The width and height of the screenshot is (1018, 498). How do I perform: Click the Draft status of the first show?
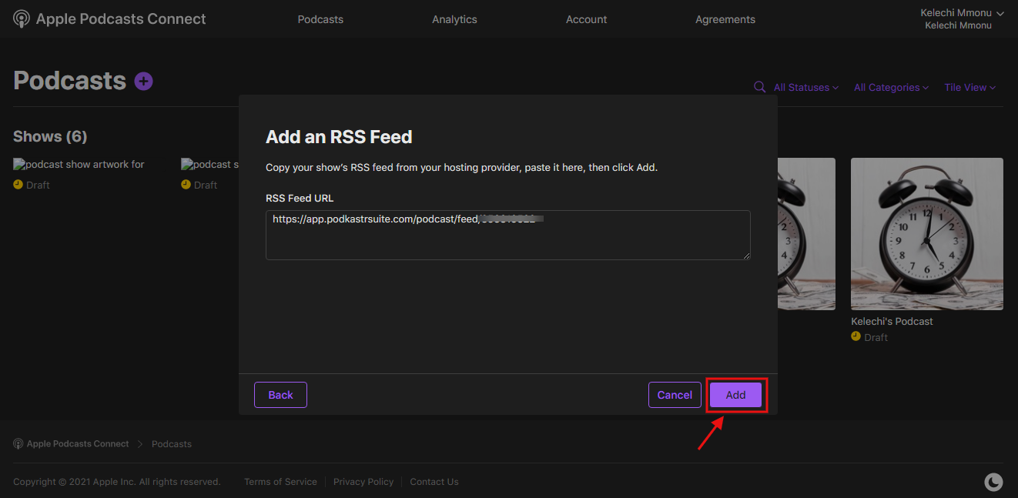31,185
